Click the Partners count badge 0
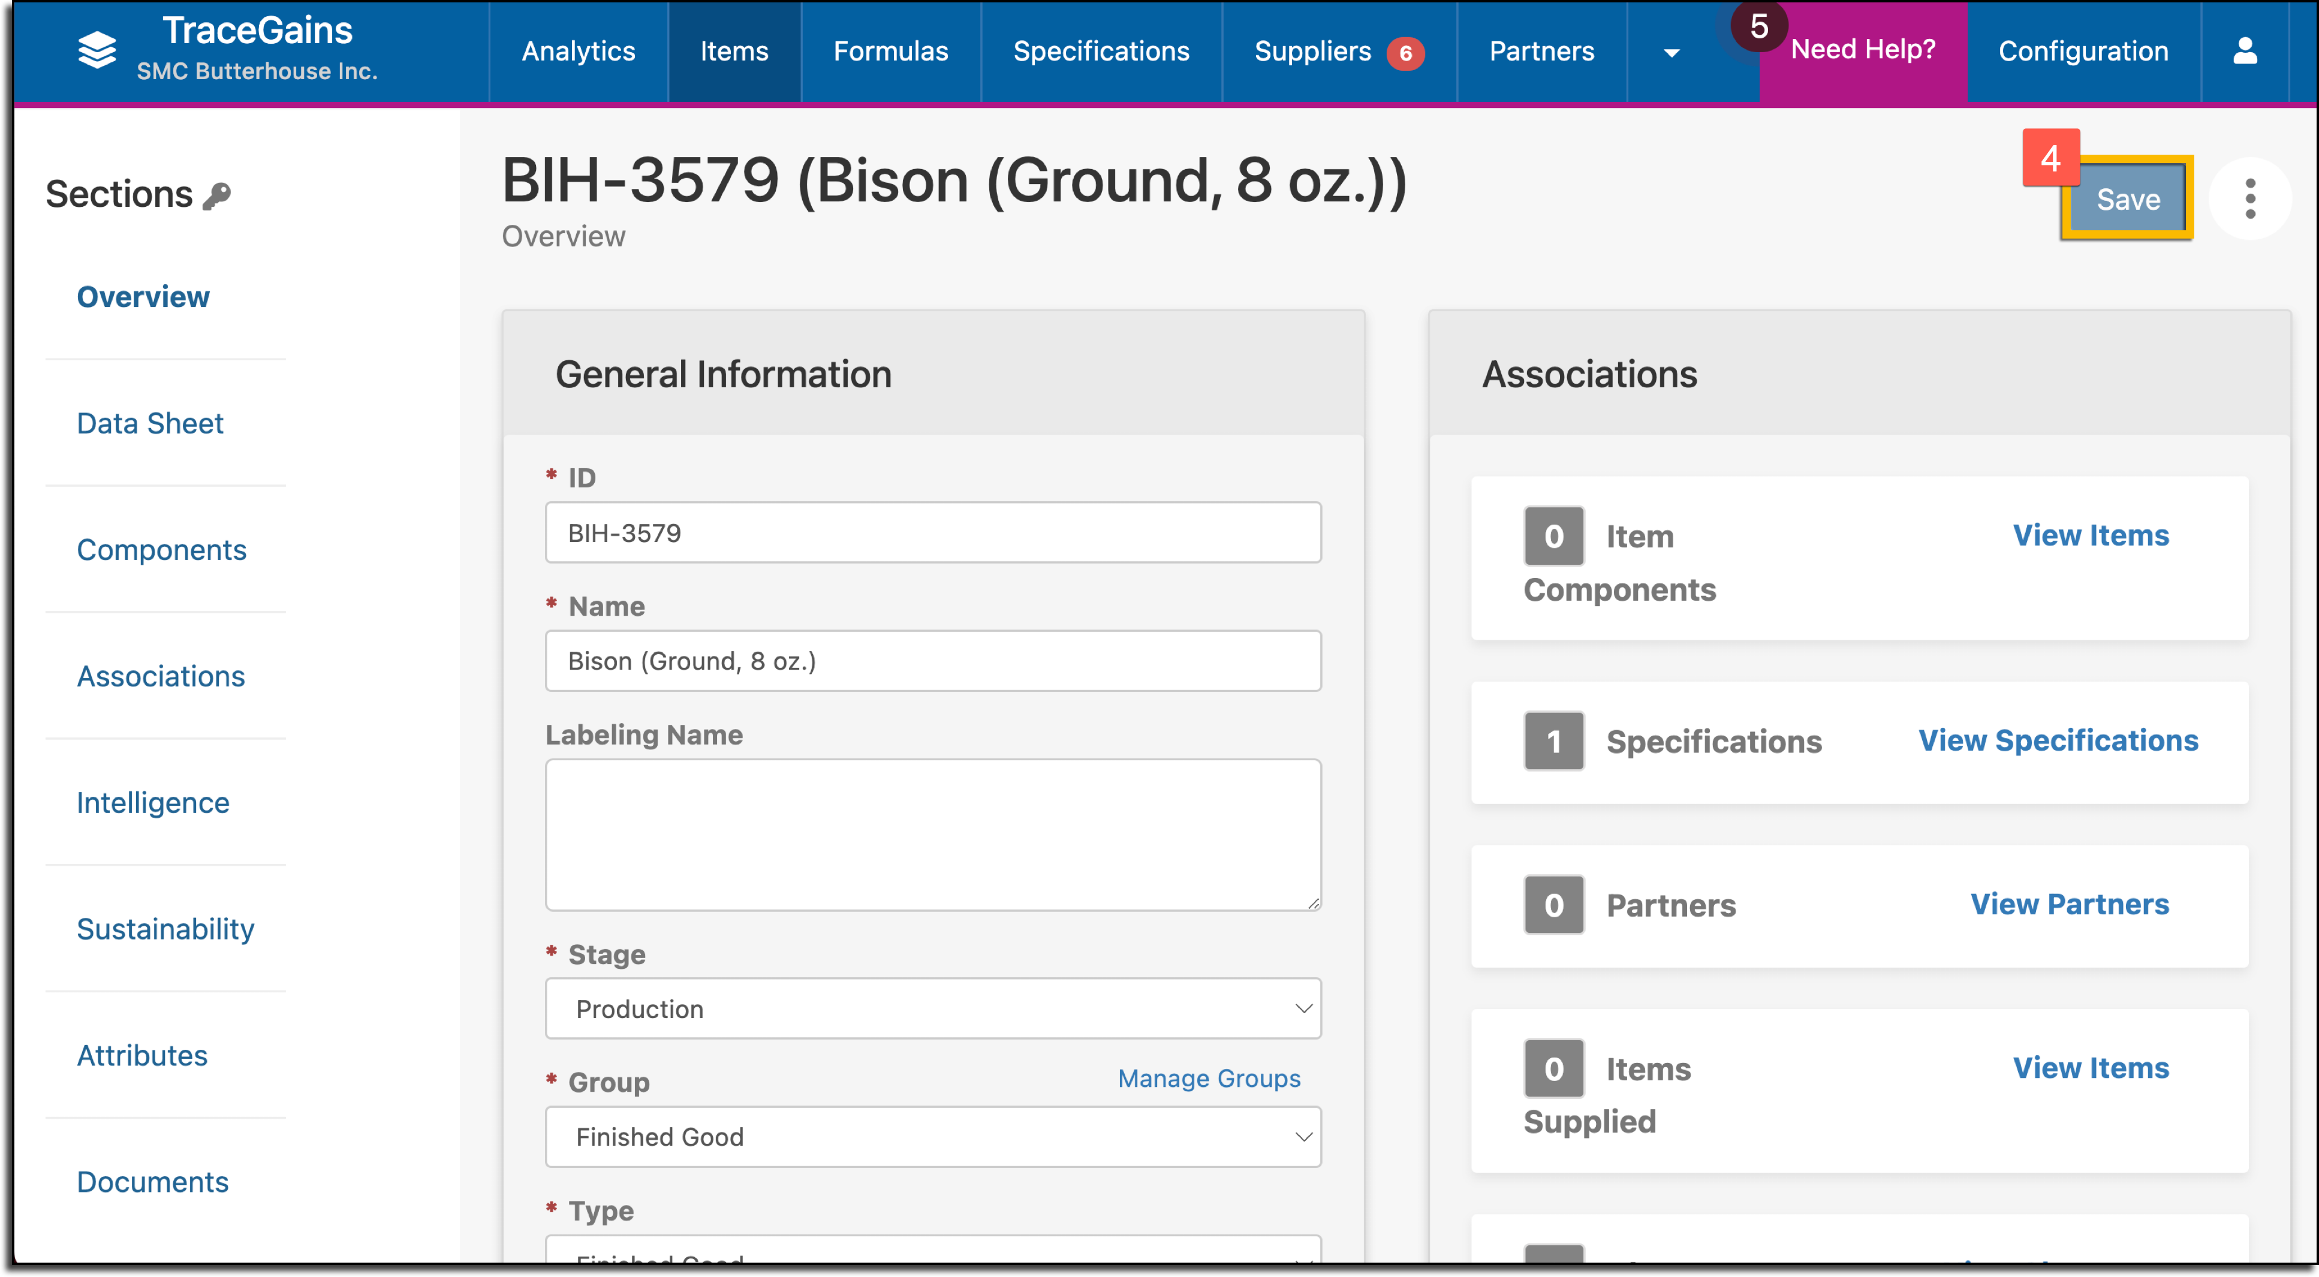This screenshot has width=2319, height=1277. coord(1554,905)
